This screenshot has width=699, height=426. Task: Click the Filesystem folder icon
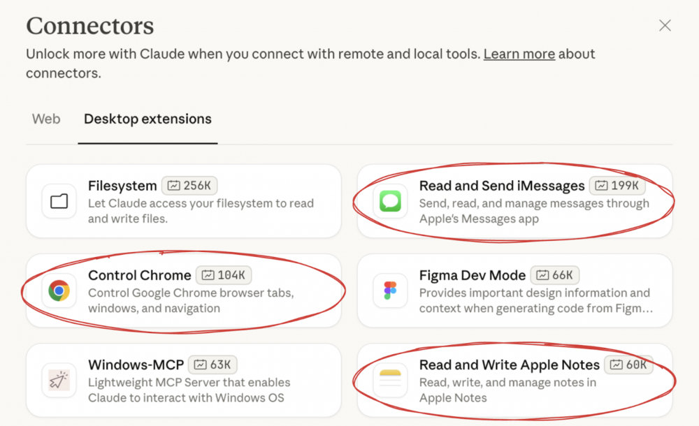(59, 202)
